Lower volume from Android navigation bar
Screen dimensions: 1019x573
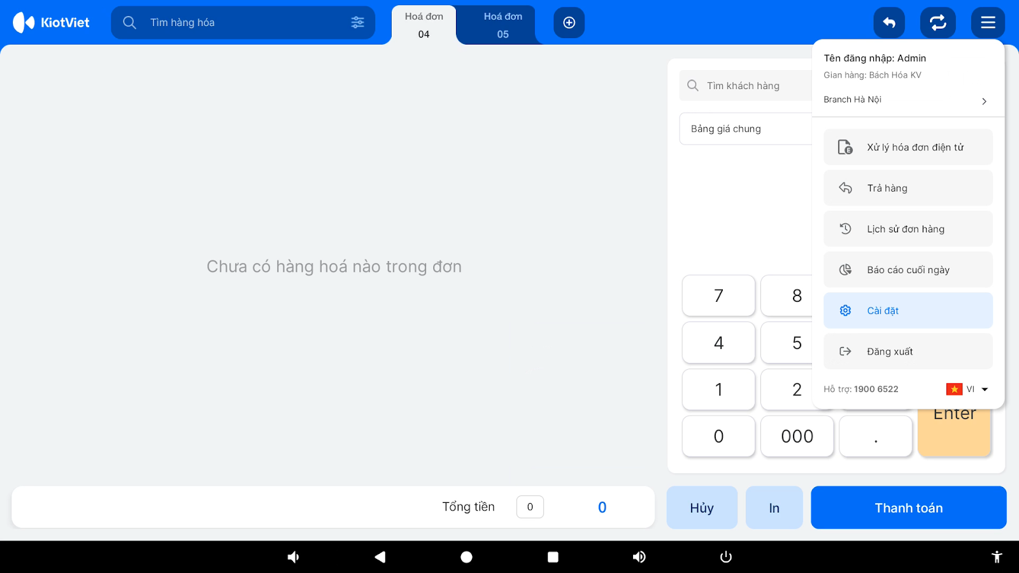(293, 557)
